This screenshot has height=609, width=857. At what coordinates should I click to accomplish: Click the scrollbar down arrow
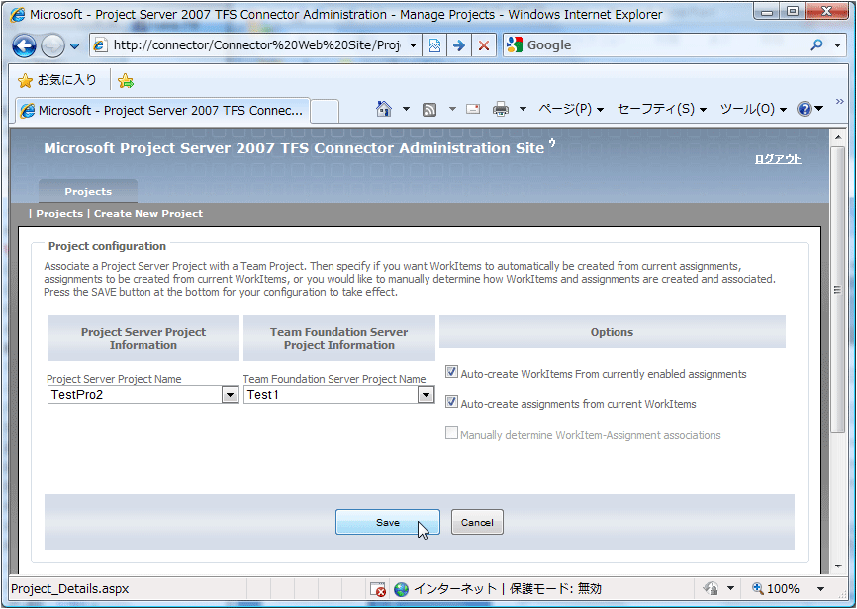click(838, 566)
